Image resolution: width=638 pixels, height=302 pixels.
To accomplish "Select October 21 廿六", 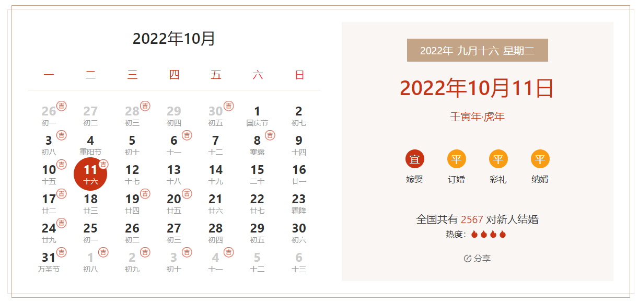I will (x=215, y=204).
